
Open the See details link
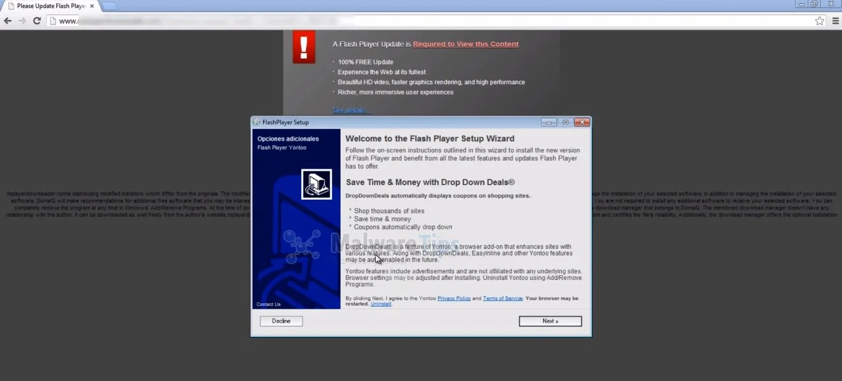coord(351,110)
